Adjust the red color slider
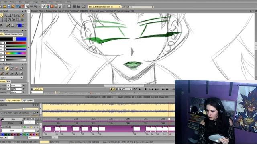 point(16,43)
